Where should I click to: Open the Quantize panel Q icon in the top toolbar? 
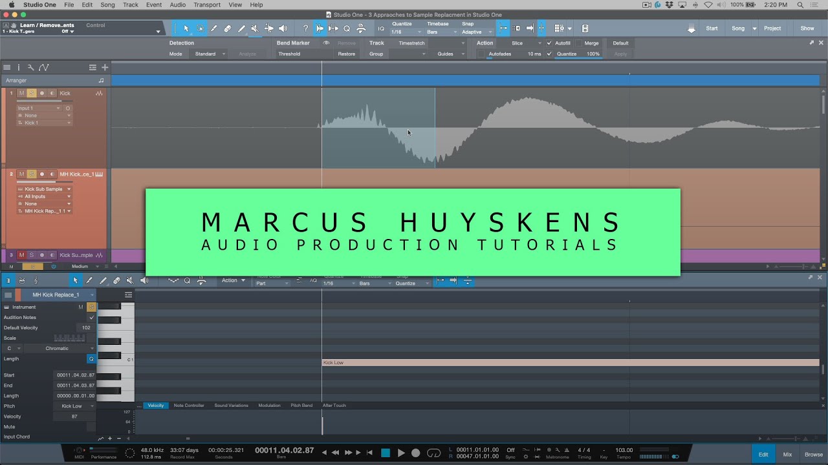[x=347, y=28]
